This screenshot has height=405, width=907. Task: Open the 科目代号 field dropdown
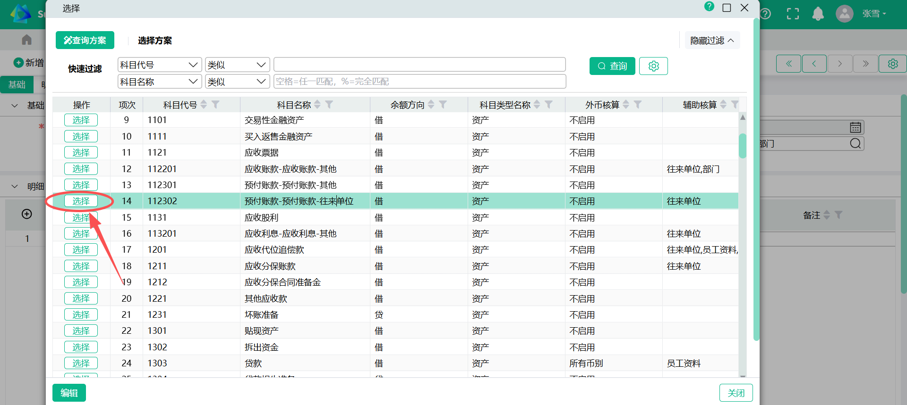[x=160, y=65]
